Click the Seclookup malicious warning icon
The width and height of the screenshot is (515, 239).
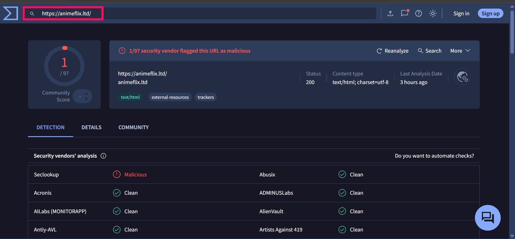pos(117,174)
